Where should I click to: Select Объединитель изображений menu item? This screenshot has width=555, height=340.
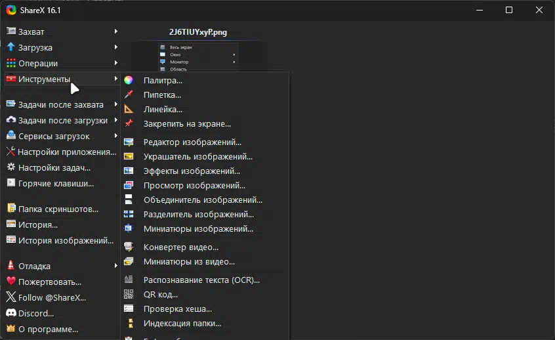point(203,200)
